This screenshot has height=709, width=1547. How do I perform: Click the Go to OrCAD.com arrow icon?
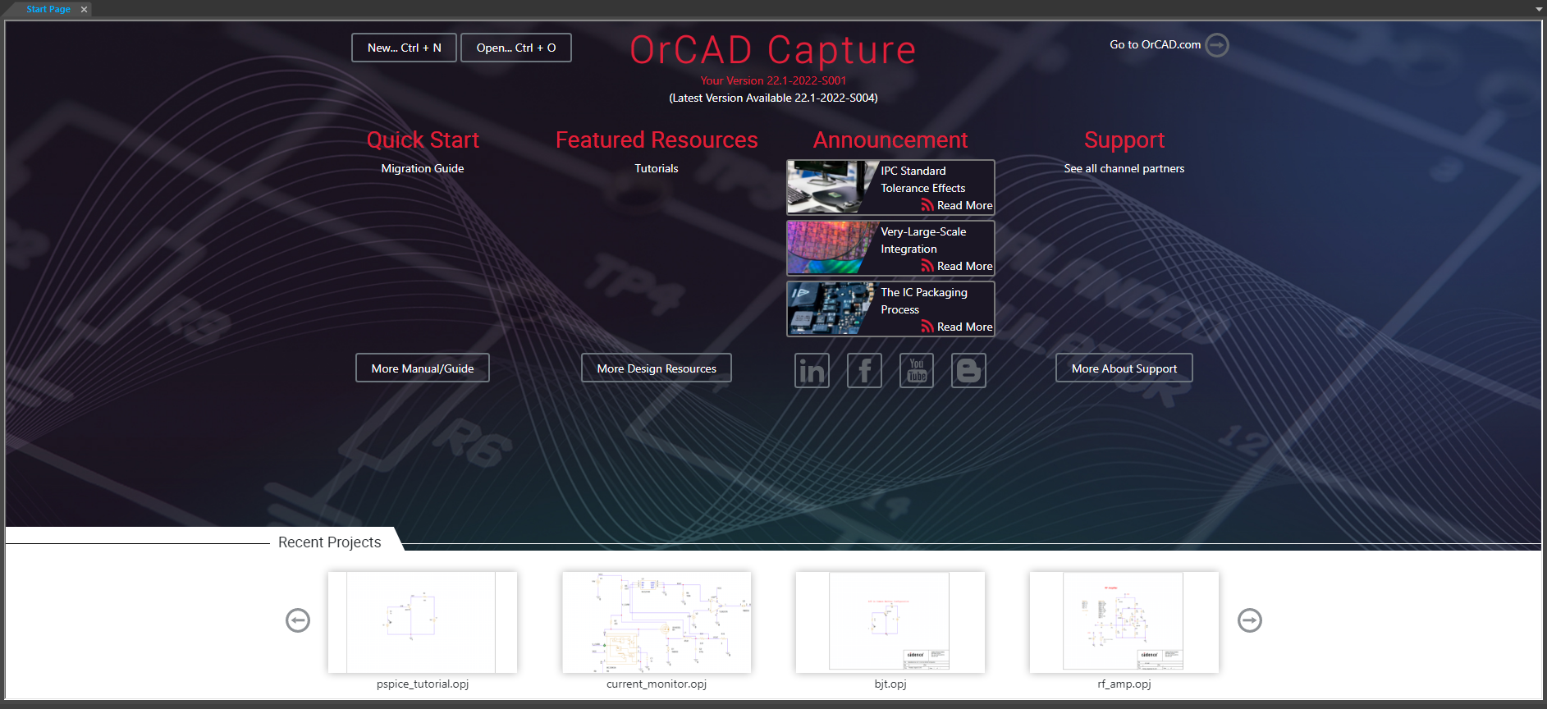click(x=1217, y=45)
